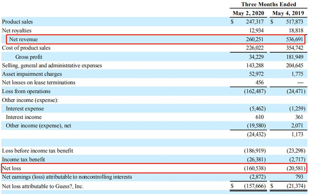Click the 'Three Months Ended' header

pyautogui.click(x=268, y=4)
